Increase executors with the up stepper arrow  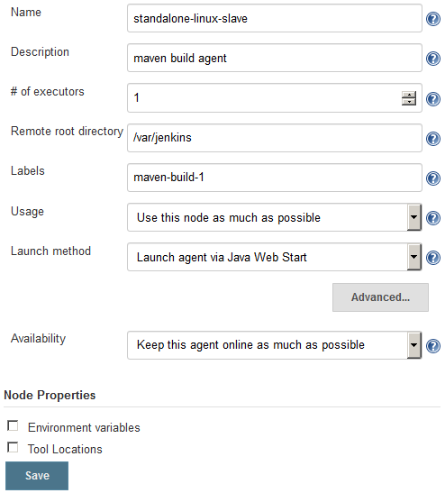[x=409, y=95]
